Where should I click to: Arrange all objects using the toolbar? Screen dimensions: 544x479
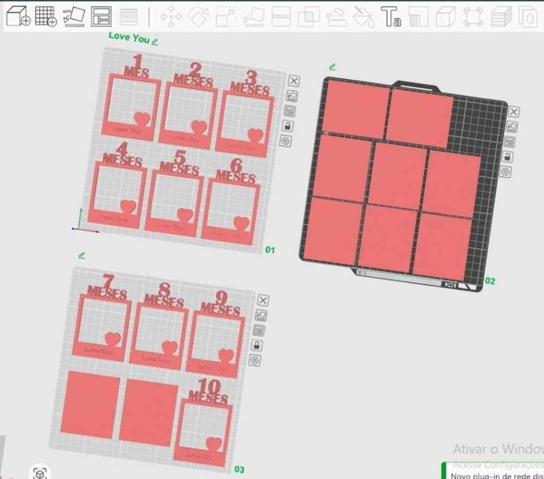click(x=101, y=16)
